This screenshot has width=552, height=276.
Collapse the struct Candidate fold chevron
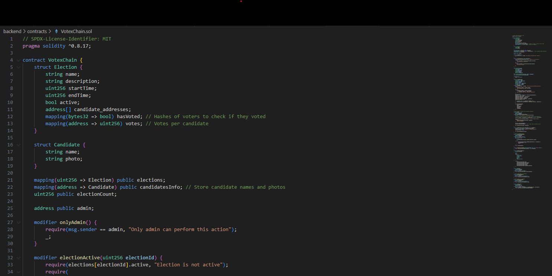[x=19, y=145]
